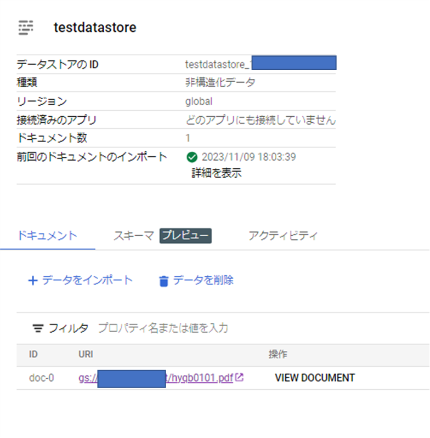
Task: Open the スキーマ tab
Action: pos(134,236)
